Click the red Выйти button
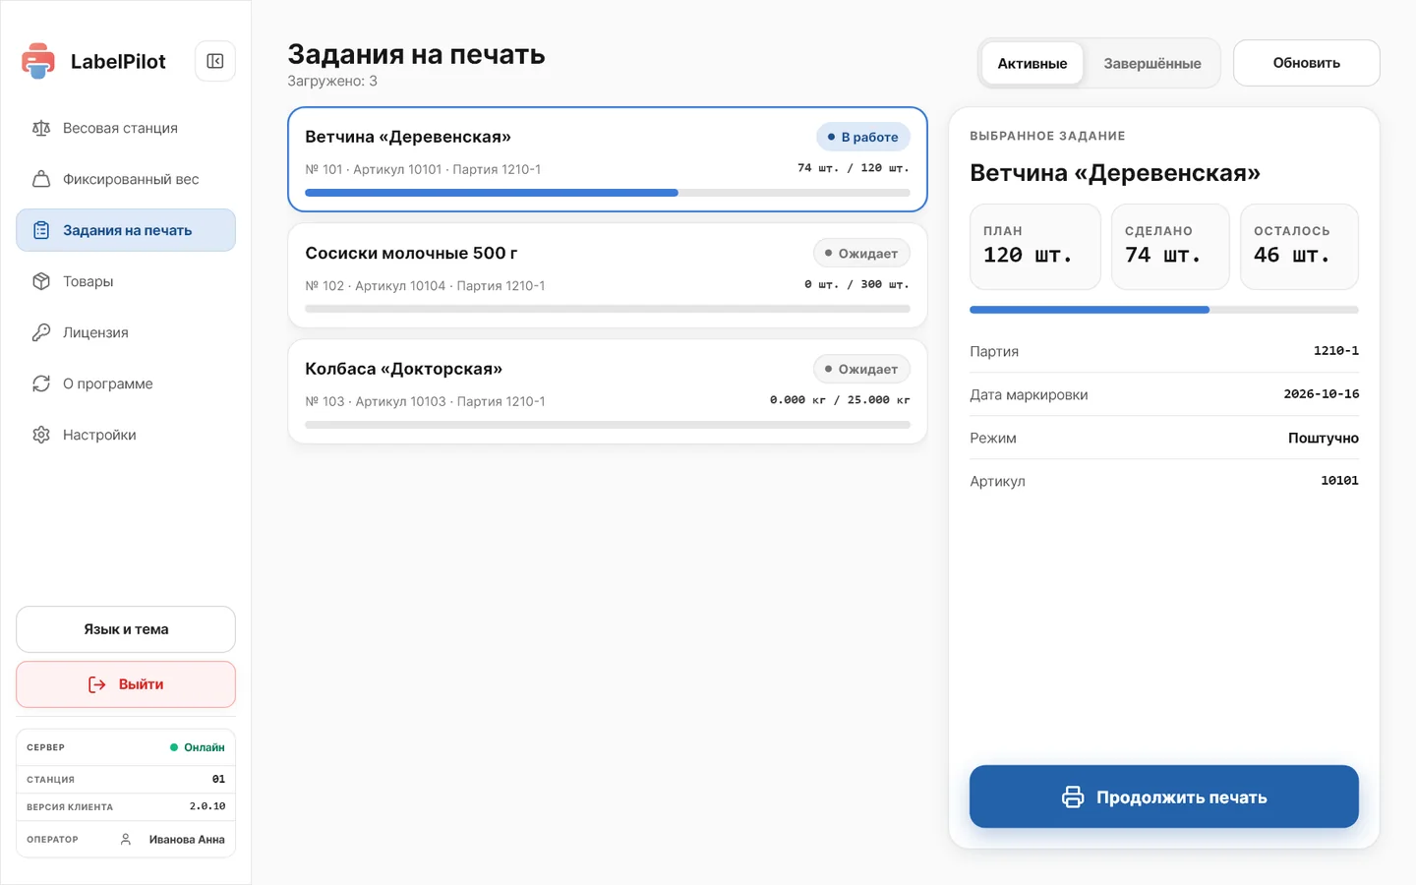This screenshot has width=1416, height=885. click(126, 684)
